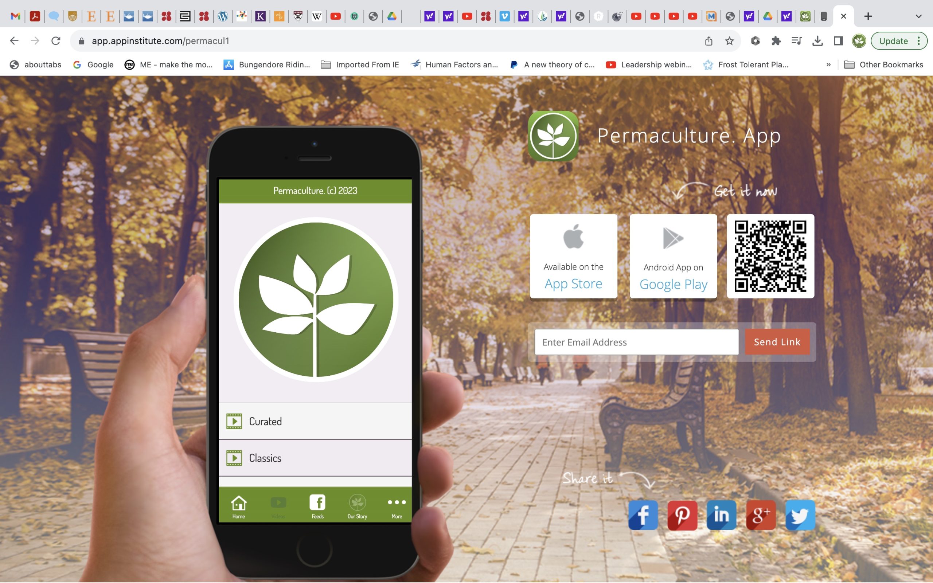Open the Google bookmark
This screenshot has width=933, height=583.
pyautogui.click(x=93, y=65)
